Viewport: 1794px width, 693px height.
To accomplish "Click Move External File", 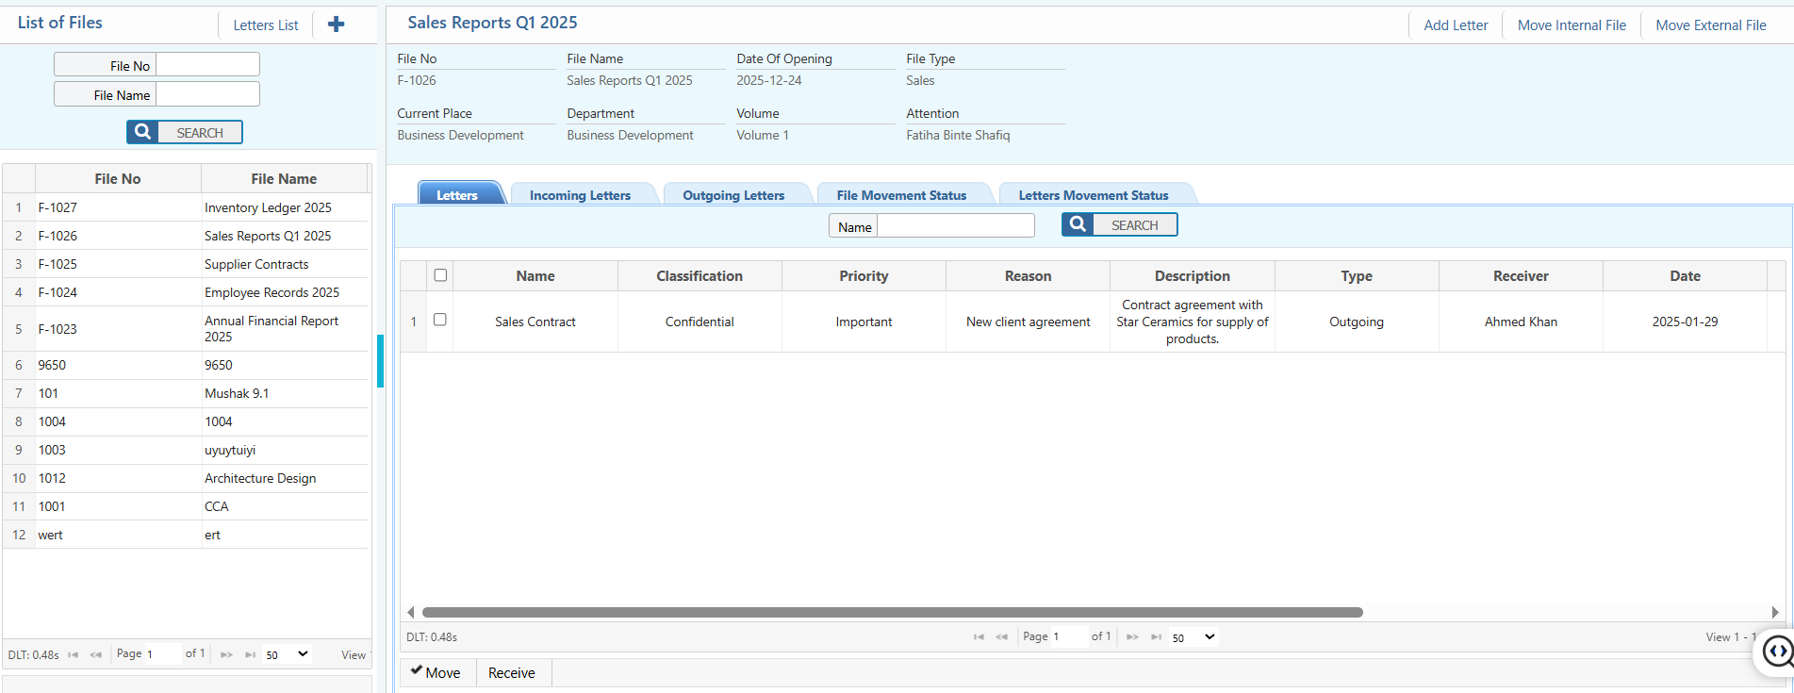I will 1710,25.
